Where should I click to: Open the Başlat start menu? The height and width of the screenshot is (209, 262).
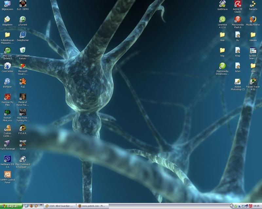(x=11, y=206)
